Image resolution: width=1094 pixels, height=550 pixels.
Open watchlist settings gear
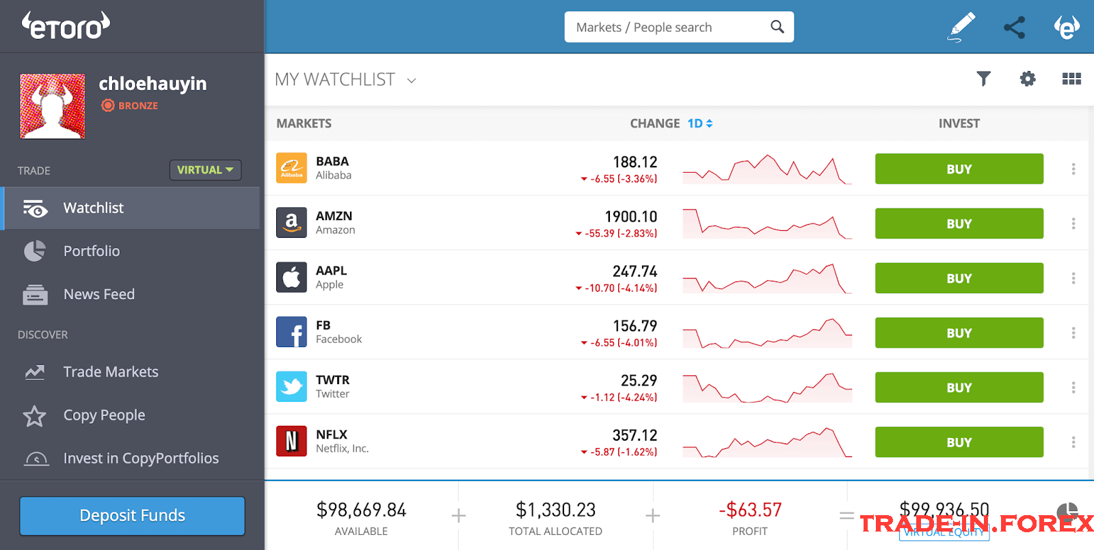[x=1028, y=79]
